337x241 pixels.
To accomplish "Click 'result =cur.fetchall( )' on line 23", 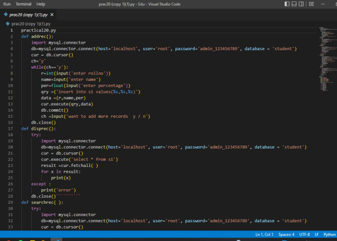I will 70,165.
